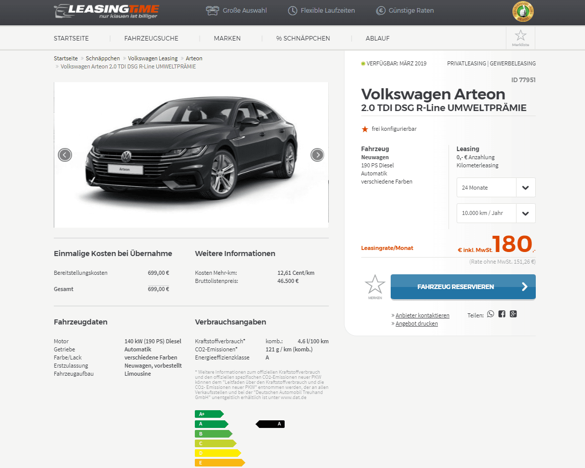The height and width of the screenshot is (468, 585).
Task: Expand the 10.000 km / Jahr dropdown
Action: 496,213
